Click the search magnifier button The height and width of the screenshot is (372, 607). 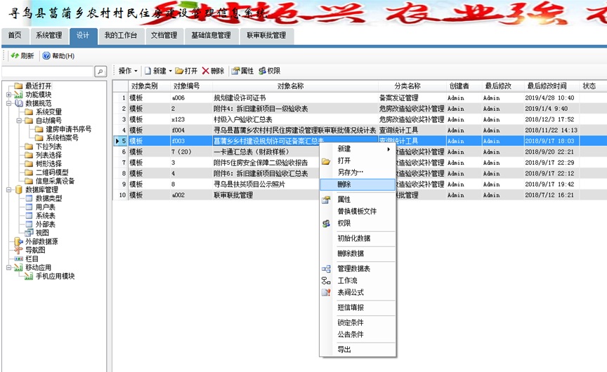[100, 71]
